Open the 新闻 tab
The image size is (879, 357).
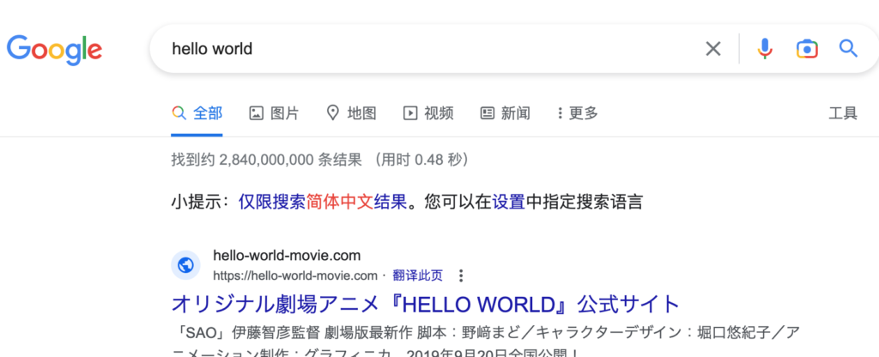[x=505, y=113]
